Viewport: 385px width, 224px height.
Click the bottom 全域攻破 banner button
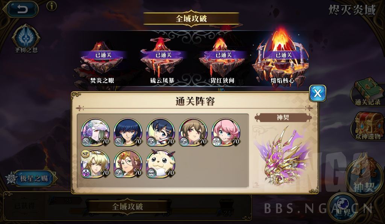[128, 206]
